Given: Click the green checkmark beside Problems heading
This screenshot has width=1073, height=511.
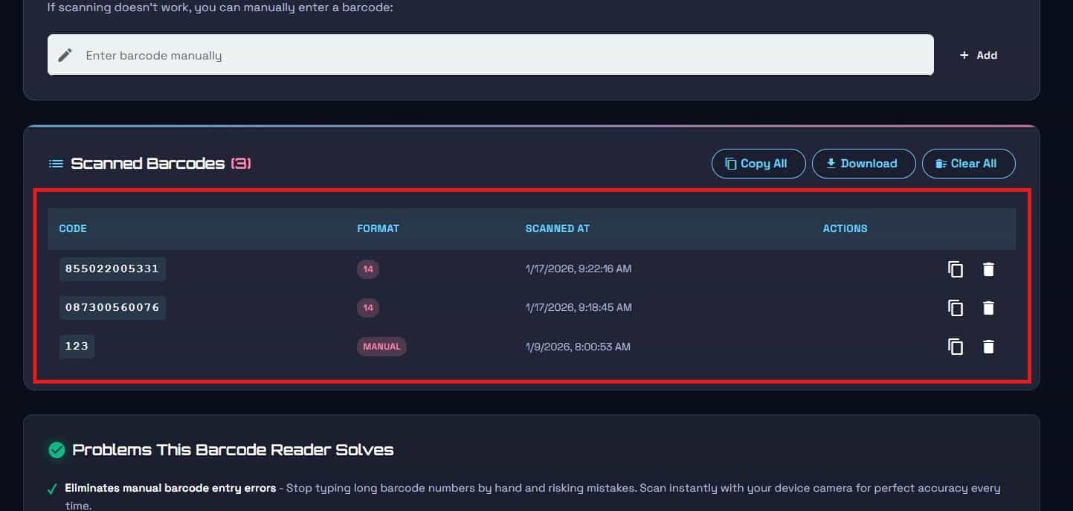Looking at the screenshot, I should pyautogui.click(x=57, y=450).
